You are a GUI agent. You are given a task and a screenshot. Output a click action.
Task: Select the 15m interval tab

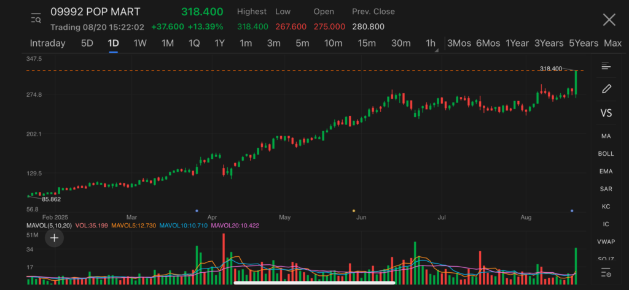tap(367, 44)
